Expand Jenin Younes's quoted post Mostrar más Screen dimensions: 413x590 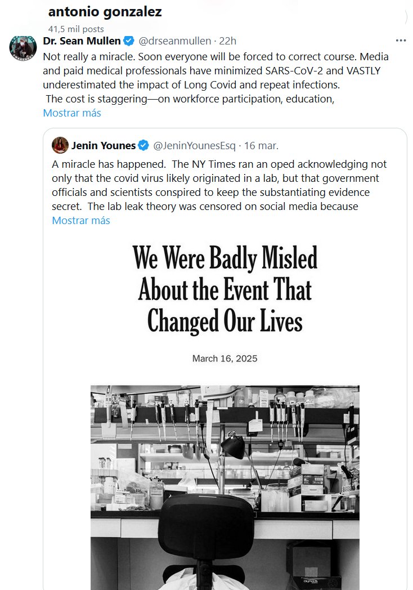(x=81, y=220)
